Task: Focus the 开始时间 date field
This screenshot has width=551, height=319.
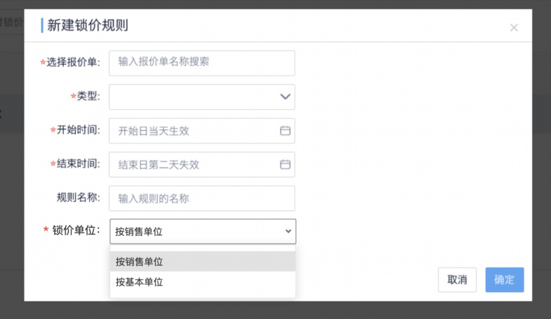Action: 194,131
